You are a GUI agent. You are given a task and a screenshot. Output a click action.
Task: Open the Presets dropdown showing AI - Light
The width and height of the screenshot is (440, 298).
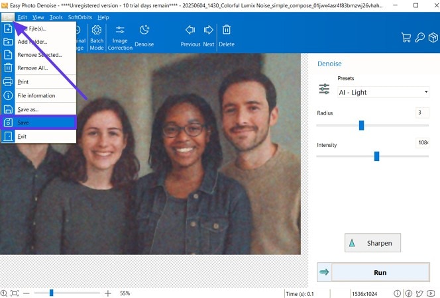[383, 92]
